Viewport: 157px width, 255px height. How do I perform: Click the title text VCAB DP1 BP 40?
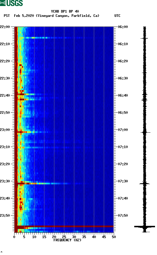[65, 11]
